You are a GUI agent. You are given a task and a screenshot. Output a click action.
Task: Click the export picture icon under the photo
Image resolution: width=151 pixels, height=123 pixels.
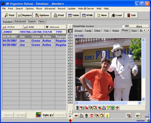click(86, 108)
